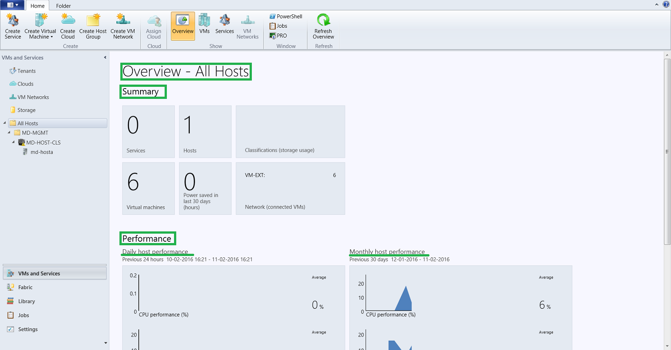Switch to the Services view

click(x=224, y=26)
